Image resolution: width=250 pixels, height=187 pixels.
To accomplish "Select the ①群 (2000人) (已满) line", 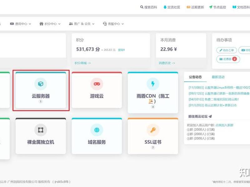I will pos(201,130).
